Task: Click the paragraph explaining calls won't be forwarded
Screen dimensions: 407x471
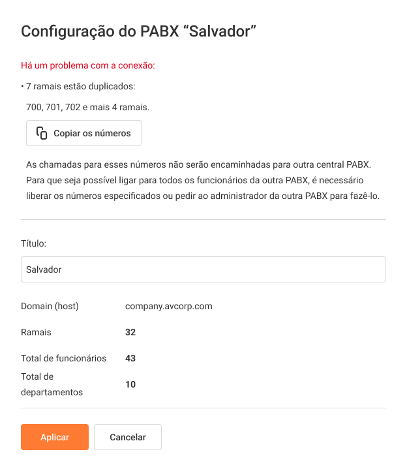Action: coord(202,179)
